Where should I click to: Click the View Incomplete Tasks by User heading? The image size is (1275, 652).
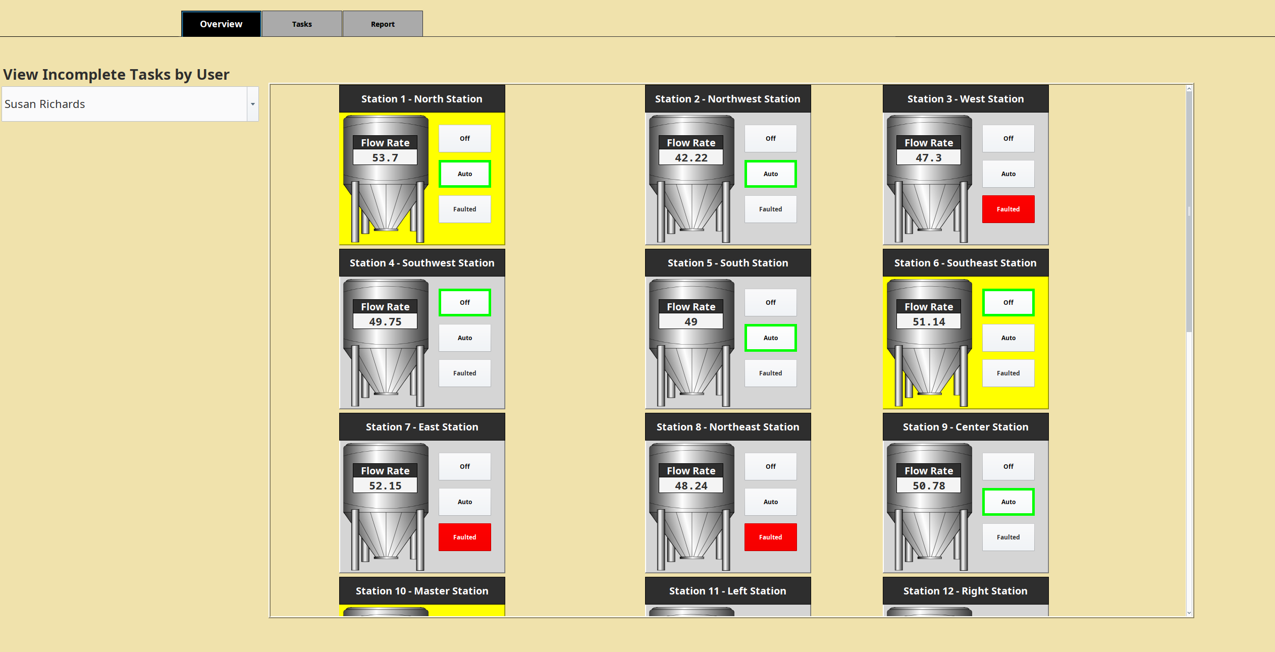coord(117,74)
